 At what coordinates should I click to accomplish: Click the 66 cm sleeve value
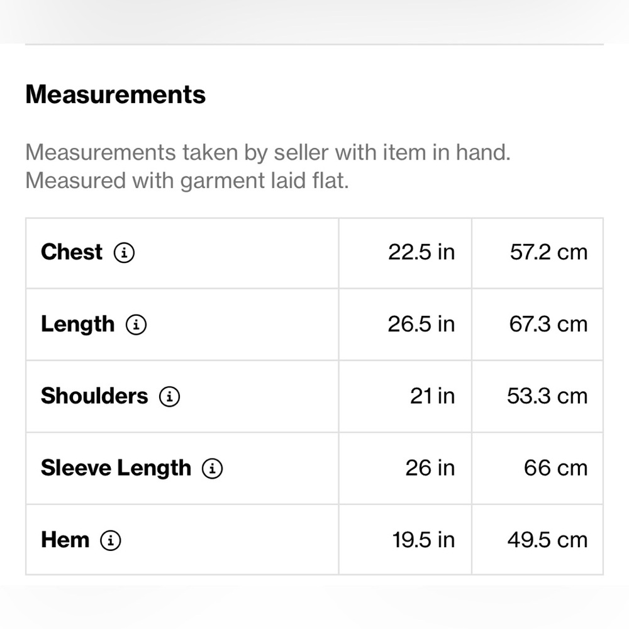coord(555,468)
